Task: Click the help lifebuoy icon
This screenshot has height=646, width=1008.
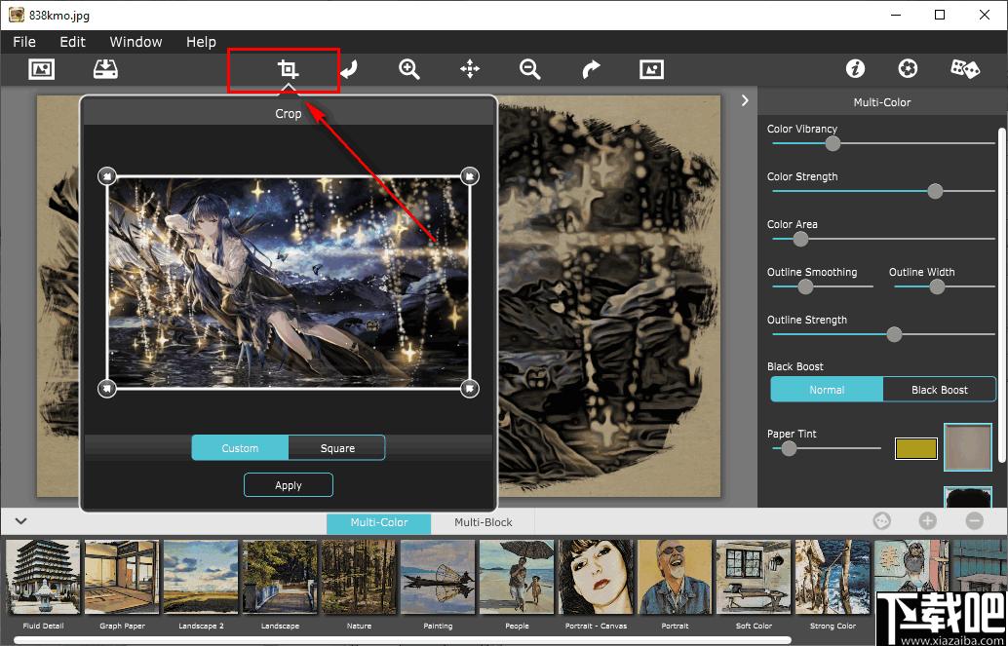Action: coord(908,69)
